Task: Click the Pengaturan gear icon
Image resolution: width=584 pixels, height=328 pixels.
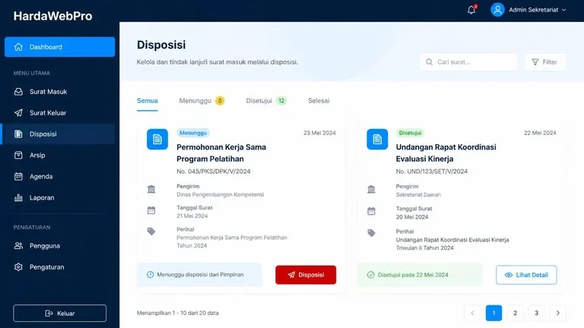Action: tap(18, 267)
